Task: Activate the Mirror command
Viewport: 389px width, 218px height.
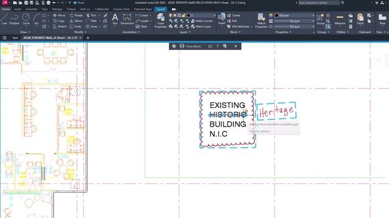Action: pyautogui.click(x=76, y=21)
